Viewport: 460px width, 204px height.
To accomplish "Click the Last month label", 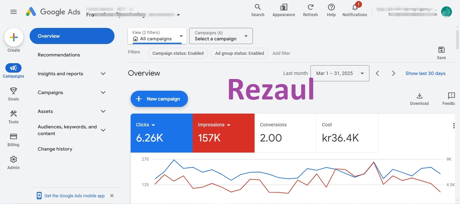I will [x=295, y=73].
